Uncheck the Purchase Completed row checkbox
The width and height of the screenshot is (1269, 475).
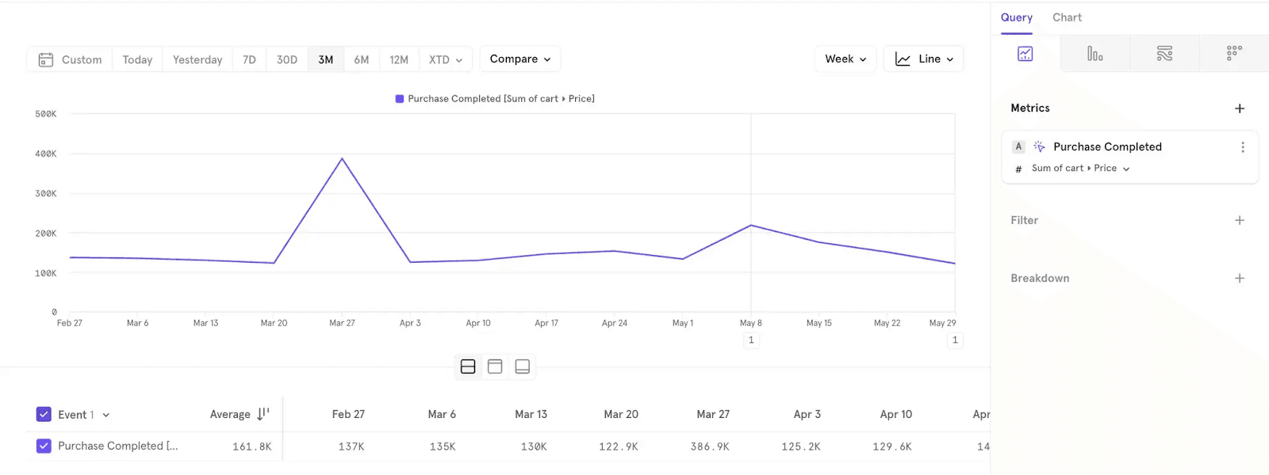(x=44, y=446)
